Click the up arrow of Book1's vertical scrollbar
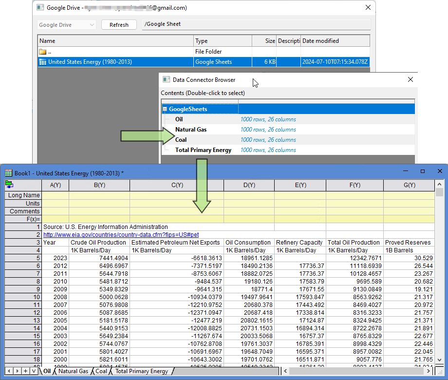This screenshot has height=380, width=448. coord(439,185)
